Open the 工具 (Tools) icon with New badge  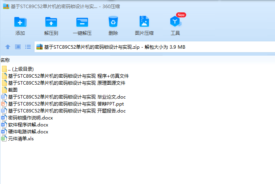(x=176, y=21)
